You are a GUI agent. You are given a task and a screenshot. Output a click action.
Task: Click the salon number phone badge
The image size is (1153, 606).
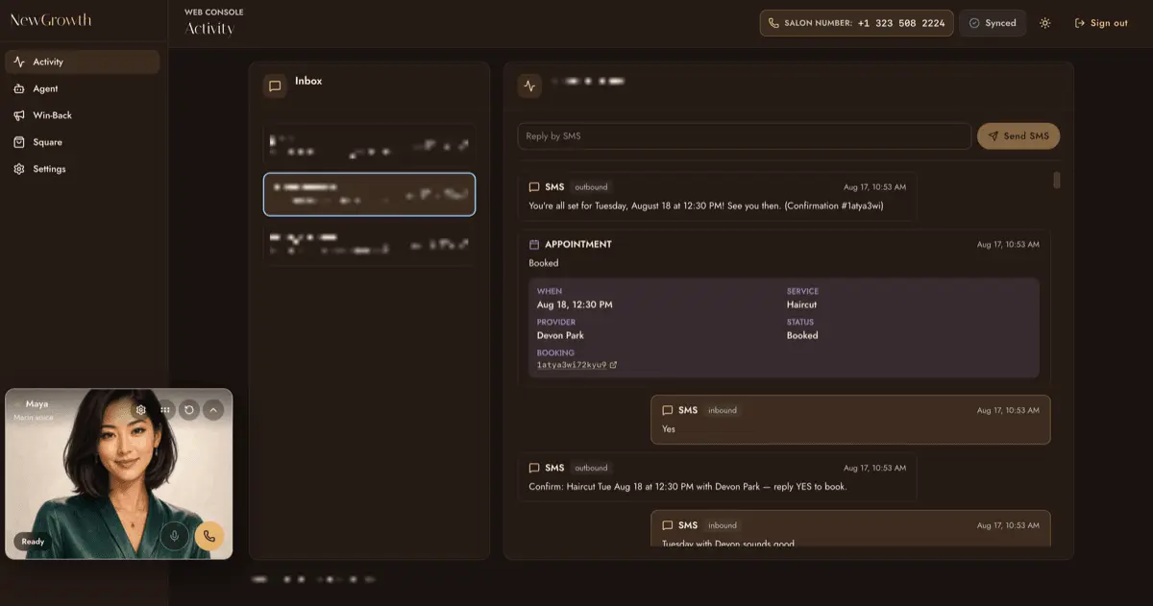[857, 23]
